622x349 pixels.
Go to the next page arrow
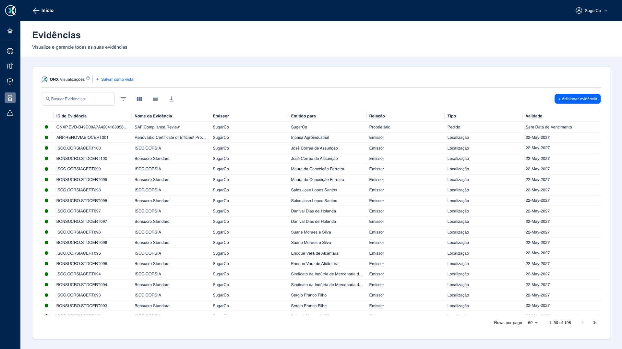[x=594, y=323]
